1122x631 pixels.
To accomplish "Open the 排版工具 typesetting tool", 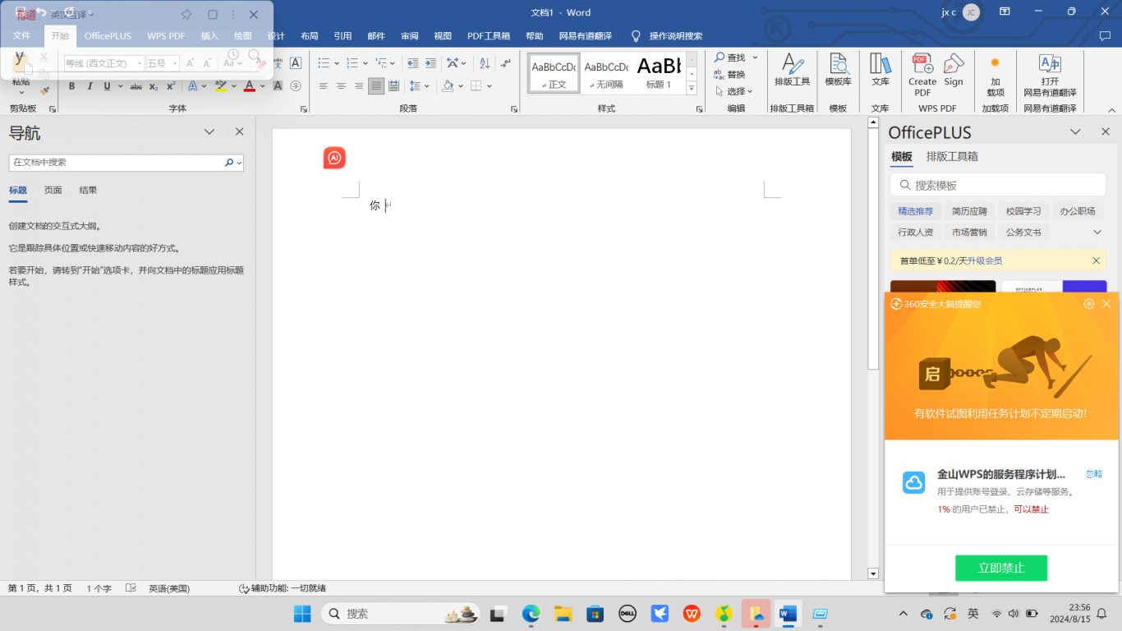I will tap(792, 71).
